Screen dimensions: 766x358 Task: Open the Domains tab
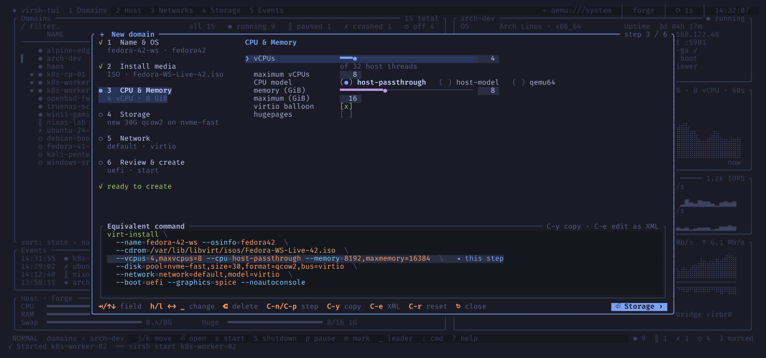88,10
